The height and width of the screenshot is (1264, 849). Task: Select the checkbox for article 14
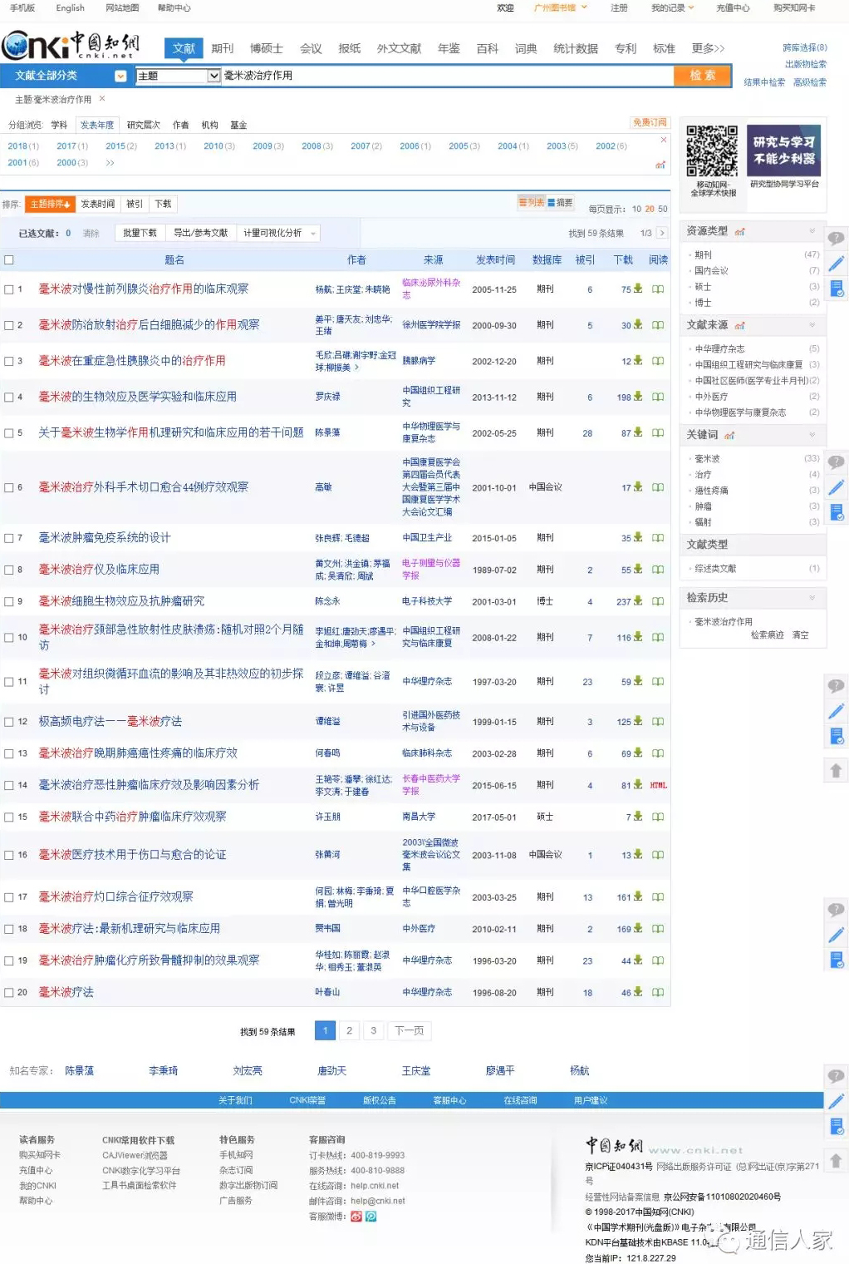click(9, 785)
